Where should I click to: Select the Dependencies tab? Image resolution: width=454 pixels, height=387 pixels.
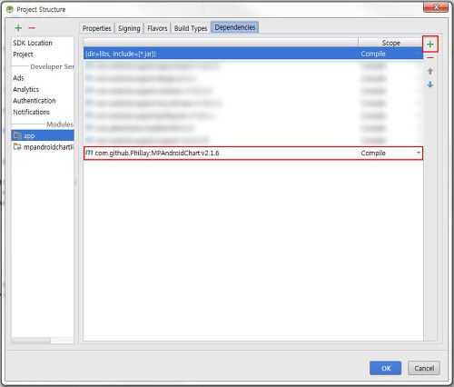pos(235,27)
